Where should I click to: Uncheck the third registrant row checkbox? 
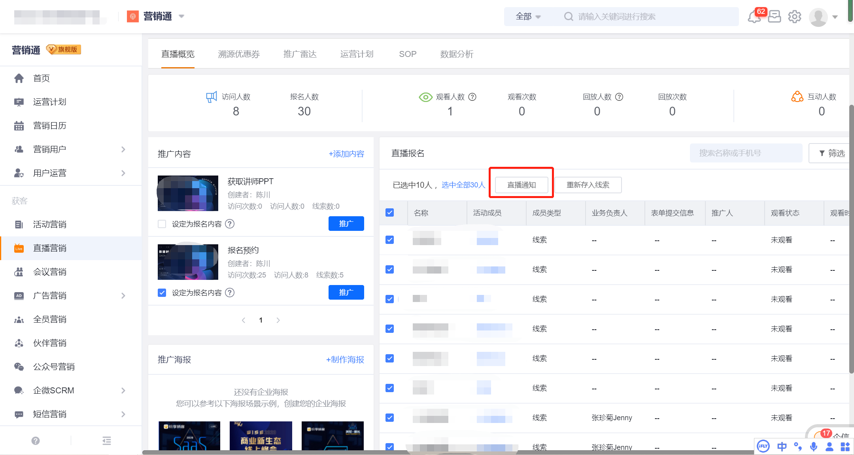(x=389, y=299)
